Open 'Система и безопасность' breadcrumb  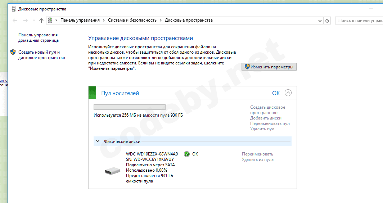click(x=132, y=20)
